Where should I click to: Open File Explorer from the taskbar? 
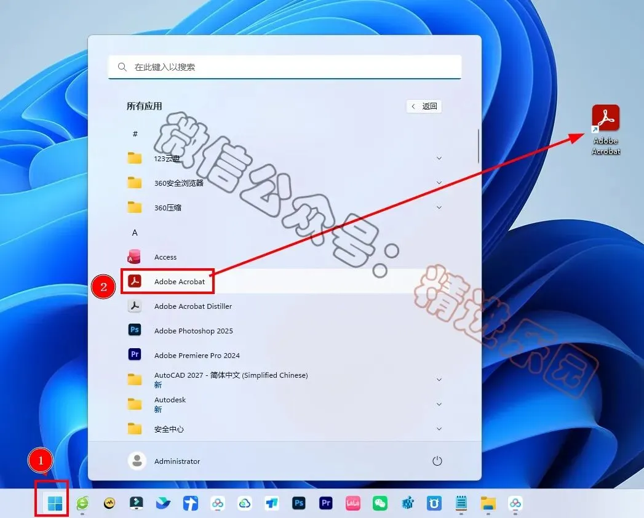488,503
